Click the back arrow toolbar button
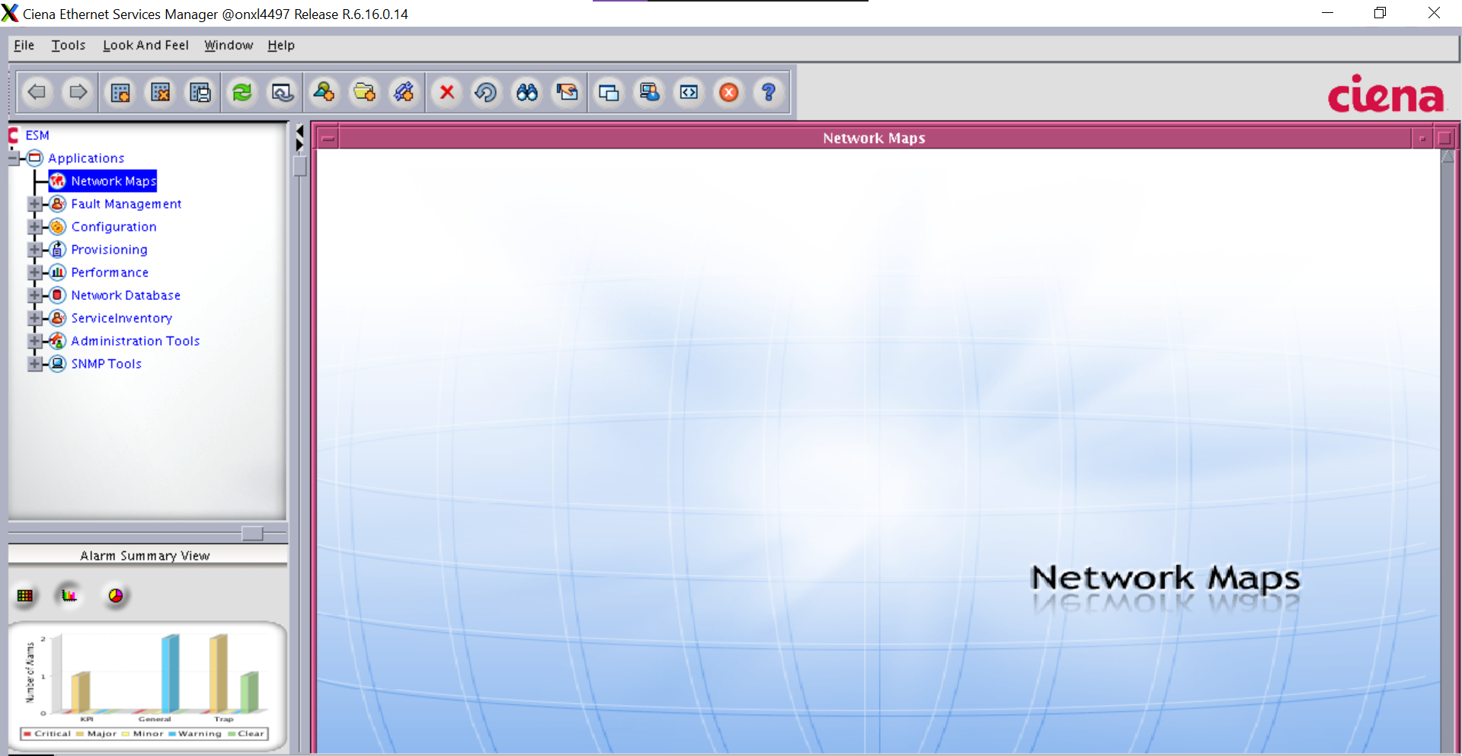The height and width of the screenshot is (756, 1462). 37,93
